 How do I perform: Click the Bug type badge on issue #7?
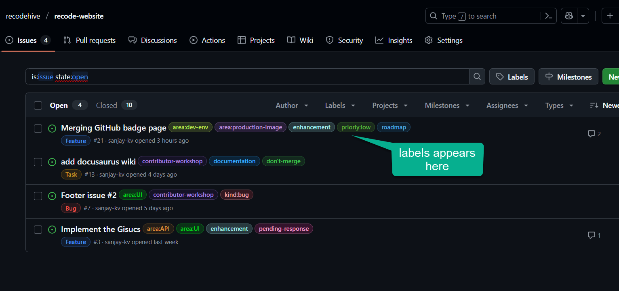coord(71,208)
